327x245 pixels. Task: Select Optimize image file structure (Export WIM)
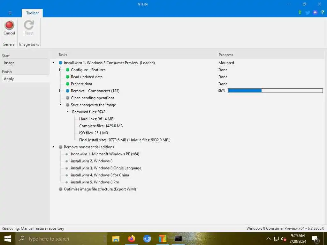100,189
